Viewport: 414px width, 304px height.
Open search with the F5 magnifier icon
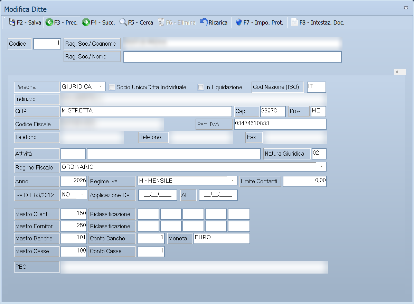[x=123, y=22]
